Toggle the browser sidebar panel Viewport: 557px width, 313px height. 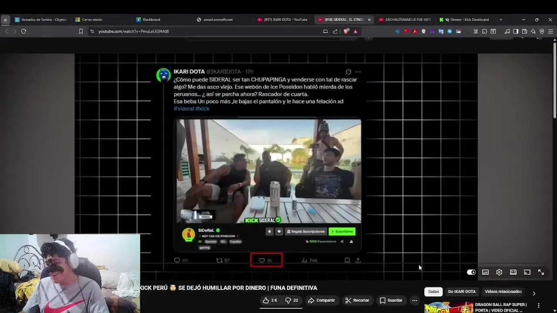516,31
